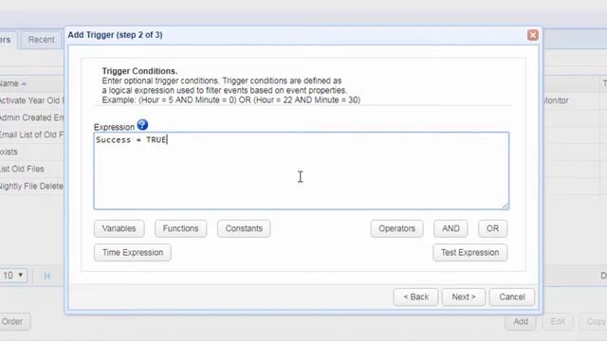Screen dimensions: 607x341
Task: Click the expression textarea resize handle
Action: [506, 206]
